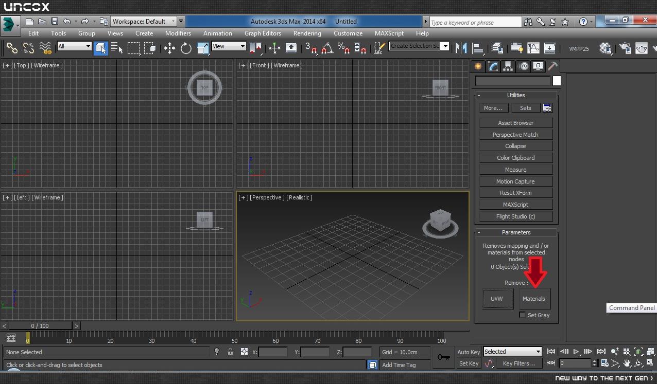Screen dimensions: 657x384
Task: Open the MAXScript menu
Action: (389, 33)
